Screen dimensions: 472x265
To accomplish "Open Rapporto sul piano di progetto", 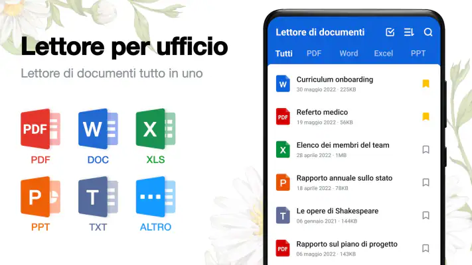I will tap(347, 244).
